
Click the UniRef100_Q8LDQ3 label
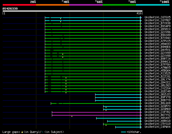(157, 86)
